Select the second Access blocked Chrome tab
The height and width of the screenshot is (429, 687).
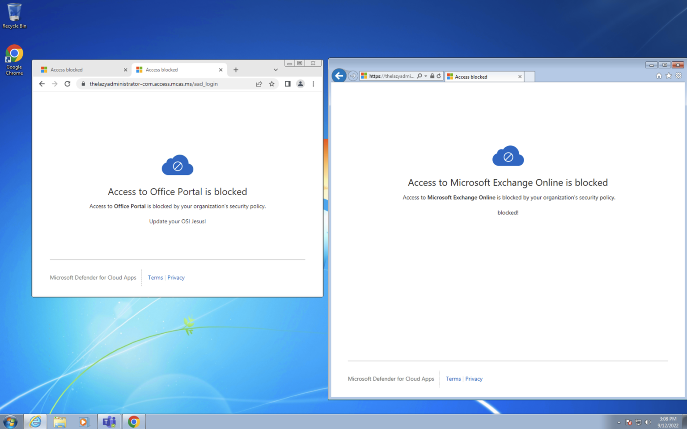pos(179,70)
